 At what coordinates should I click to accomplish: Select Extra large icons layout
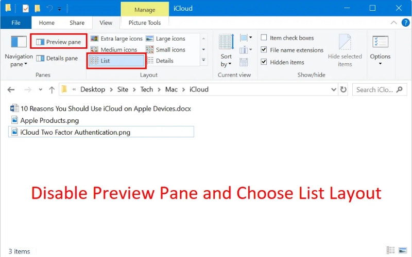click(x=116, y=39)
